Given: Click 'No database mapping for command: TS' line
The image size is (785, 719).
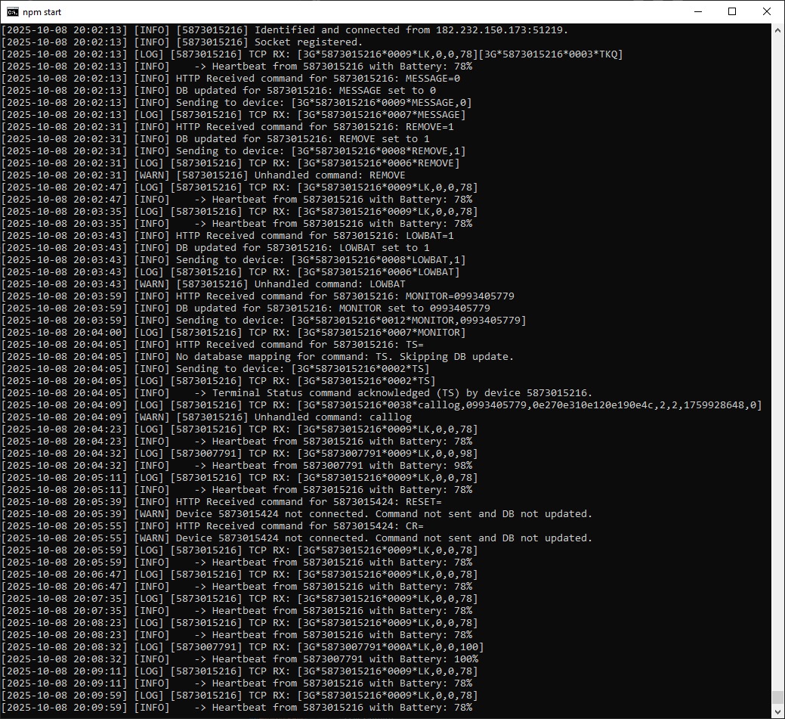Looking at the screenshot, I should click(x=345, y=357).
